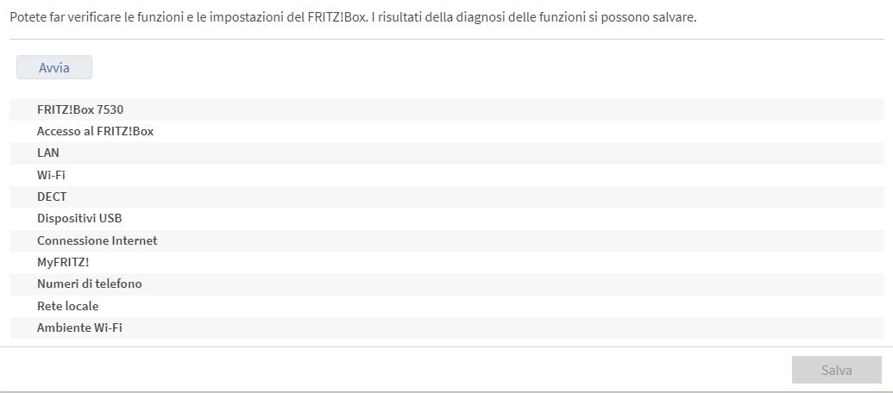
Task: Select the Numeri di telefono row
Action: click(x=89, y=284)
